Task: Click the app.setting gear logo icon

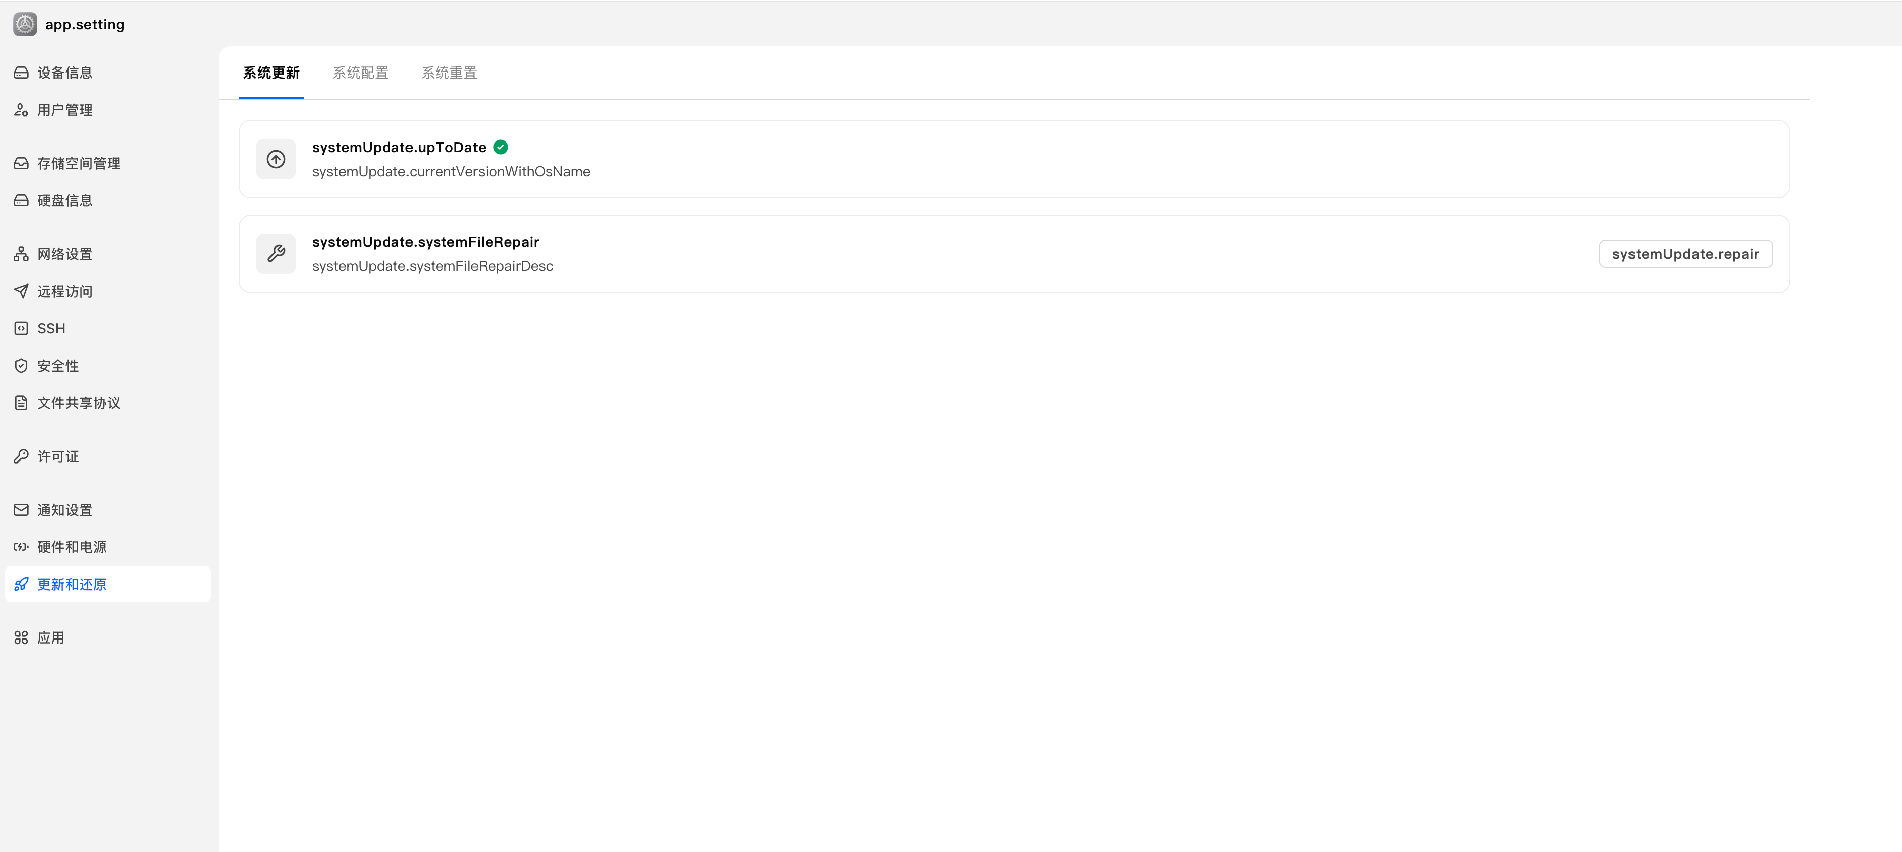Action: [25, 24]
